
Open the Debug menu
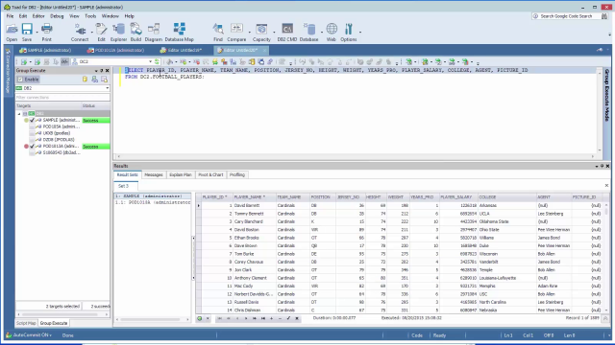pyautogui.click(x=57, y=16)
